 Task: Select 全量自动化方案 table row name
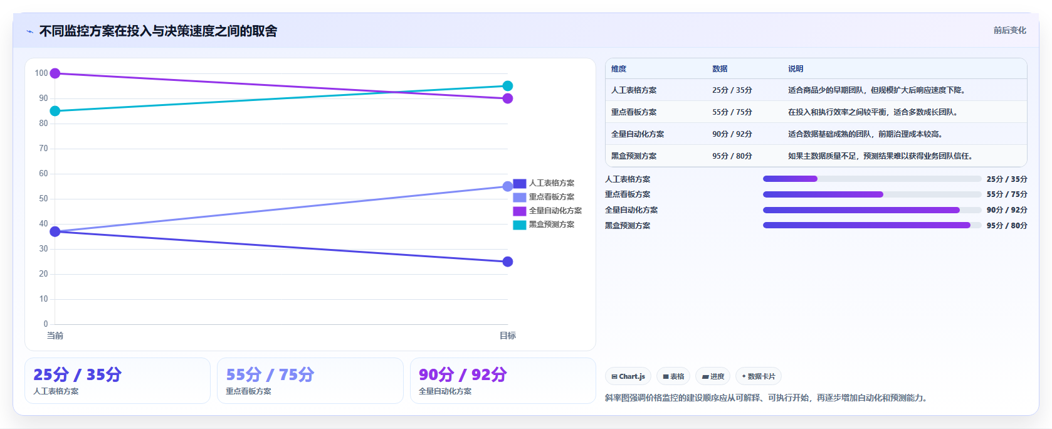point(638,134)
